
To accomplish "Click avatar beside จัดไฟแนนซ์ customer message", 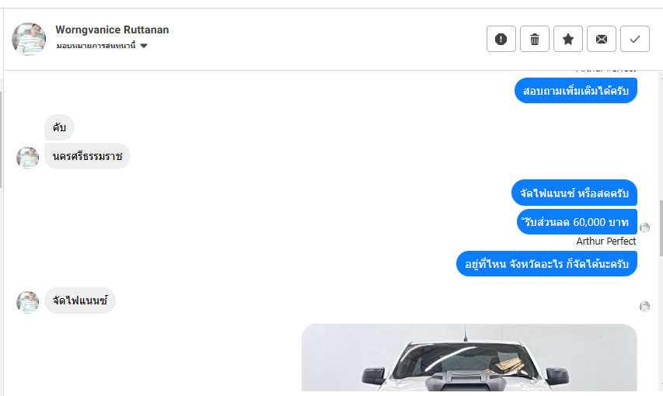I will 27,302.
